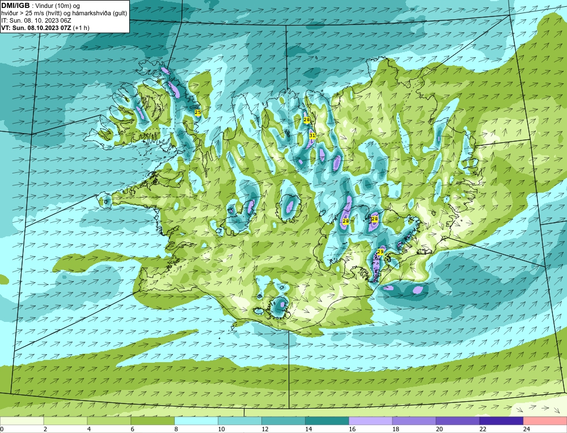Click the yellow gust label "25"
This screenshot has height=433, width=567.
click(198, 112)
